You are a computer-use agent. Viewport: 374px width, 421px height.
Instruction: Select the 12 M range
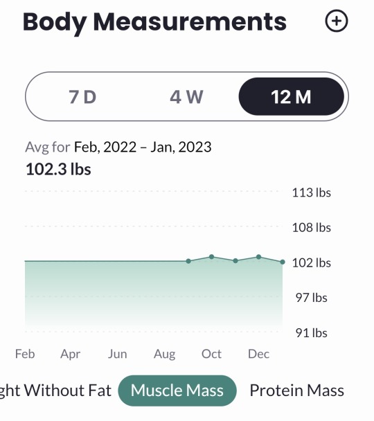[x=292, y=97]
